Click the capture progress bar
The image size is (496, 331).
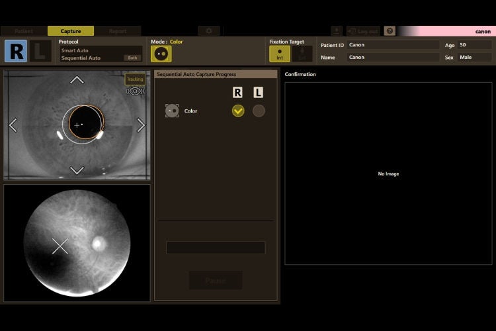coord(216,248)
